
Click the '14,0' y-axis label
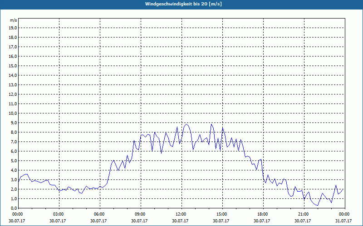click(x=13, y=75)
